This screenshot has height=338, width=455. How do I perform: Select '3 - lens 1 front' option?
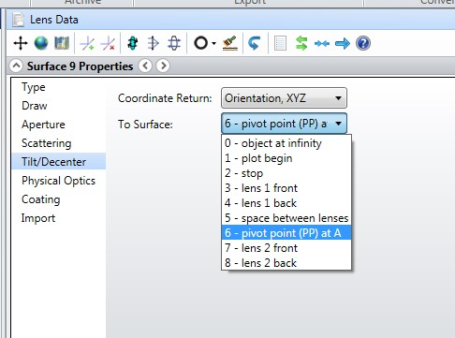286,188
